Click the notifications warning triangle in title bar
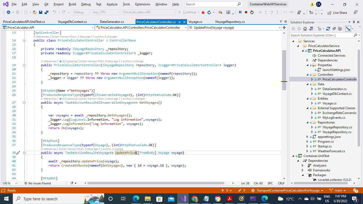Image resolution: width=363 pixels, height=204 pixels. click(312, 4)
